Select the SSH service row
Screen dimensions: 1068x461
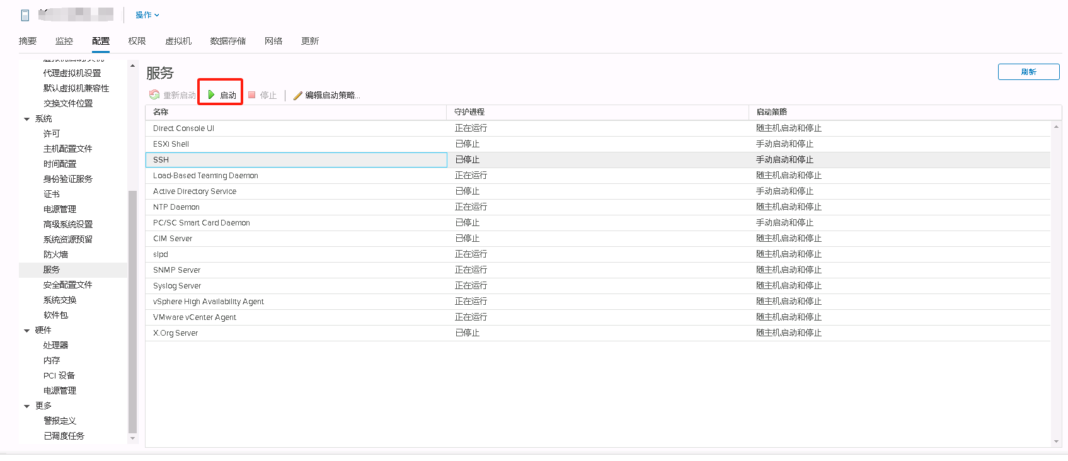(598, 160)
